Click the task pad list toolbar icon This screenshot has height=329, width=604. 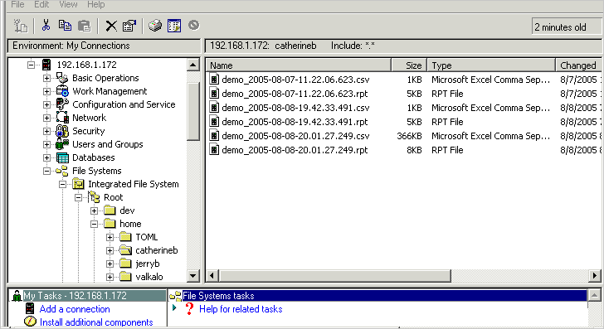click(x=174, y=26)
